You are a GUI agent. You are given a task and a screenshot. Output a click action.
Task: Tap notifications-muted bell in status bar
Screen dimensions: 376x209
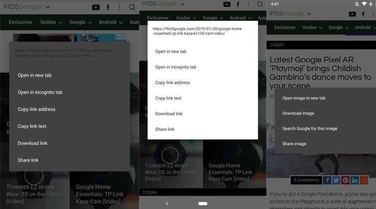357,4
